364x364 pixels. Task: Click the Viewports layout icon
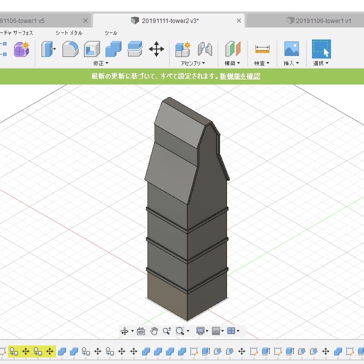pyautogui.click(x=231, y=331)
